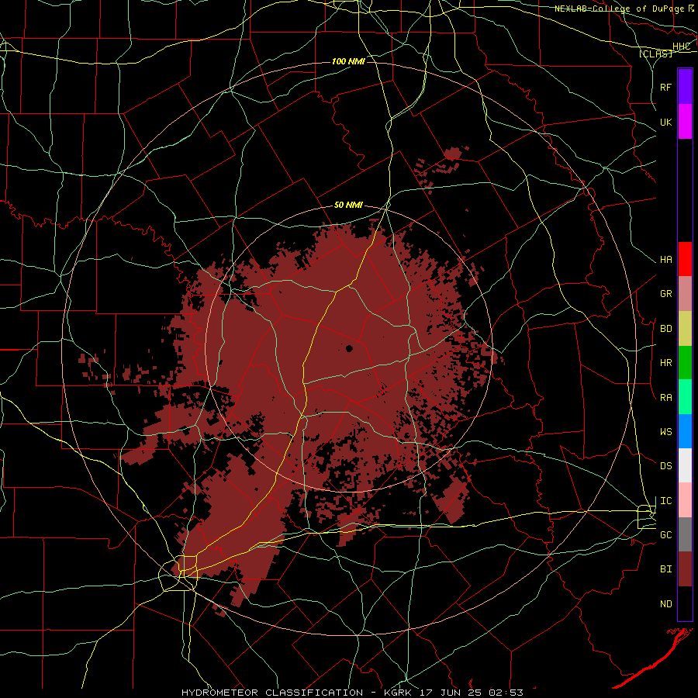Click the magenta UK color swatch
This screenshot has width=698, height=698.
click(685, 121)
